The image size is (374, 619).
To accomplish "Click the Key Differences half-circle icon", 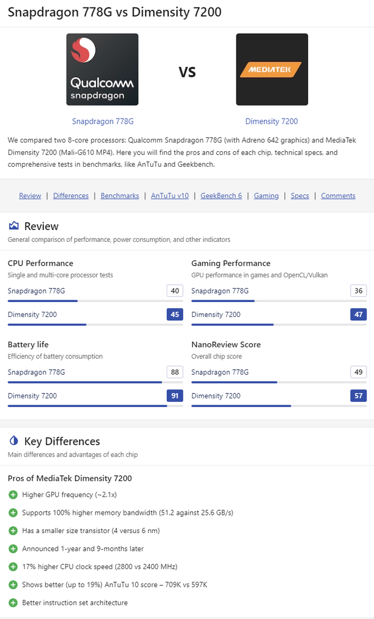I will pos(14,440).
